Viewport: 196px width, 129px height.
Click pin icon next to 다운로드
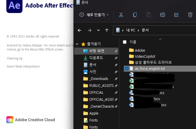(x=116, y=58)
